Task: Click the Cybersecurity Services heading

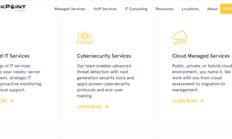Action: point(104,56)
